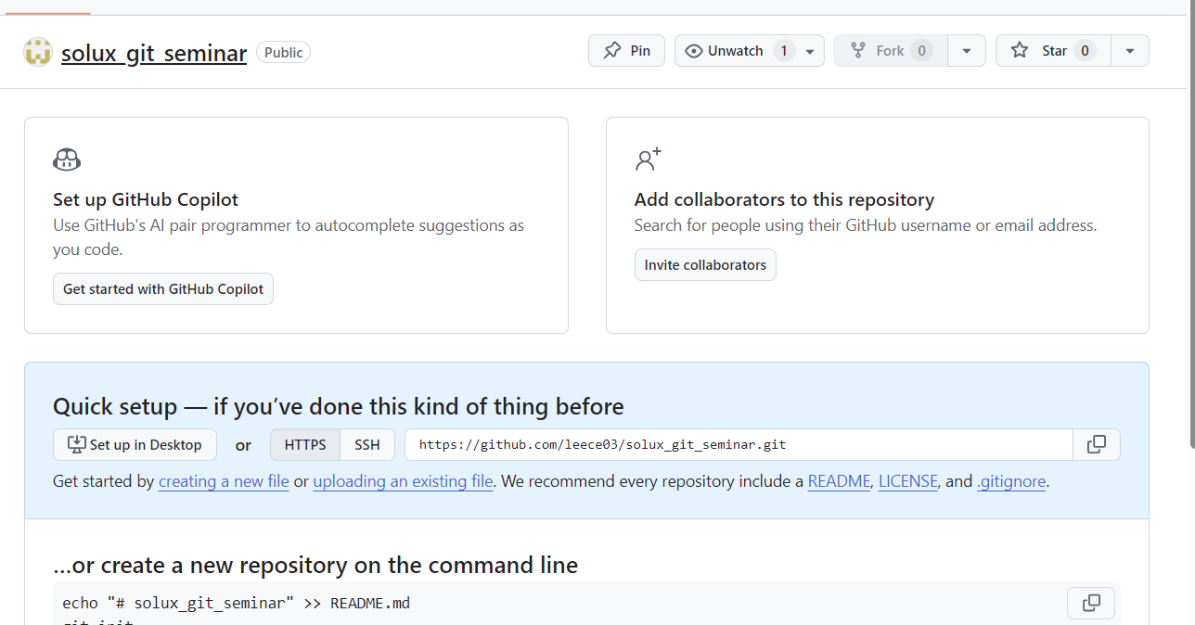
Task: Open the uploading an existing file link
Action: 403,482
